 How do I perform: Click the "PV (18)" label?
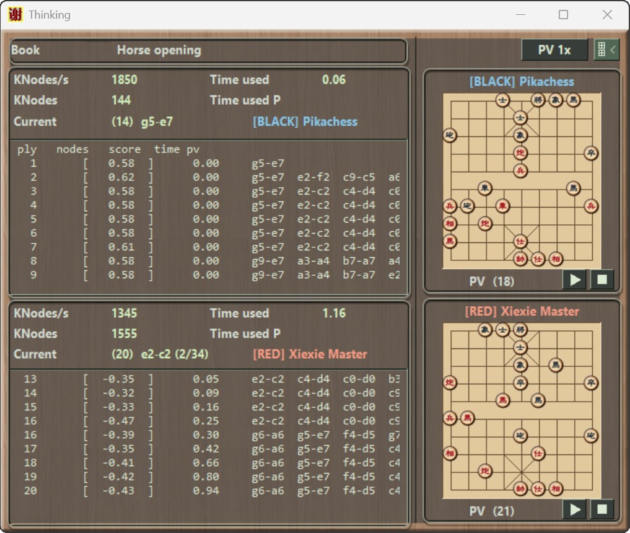pyautogui.click(x=492, y=281)
